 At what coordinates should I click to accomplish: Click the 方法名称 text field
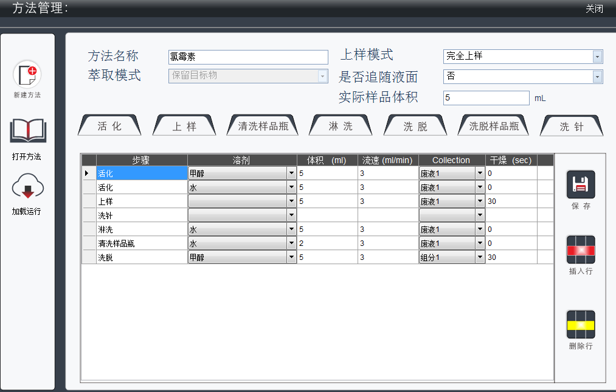coord(247,57)
